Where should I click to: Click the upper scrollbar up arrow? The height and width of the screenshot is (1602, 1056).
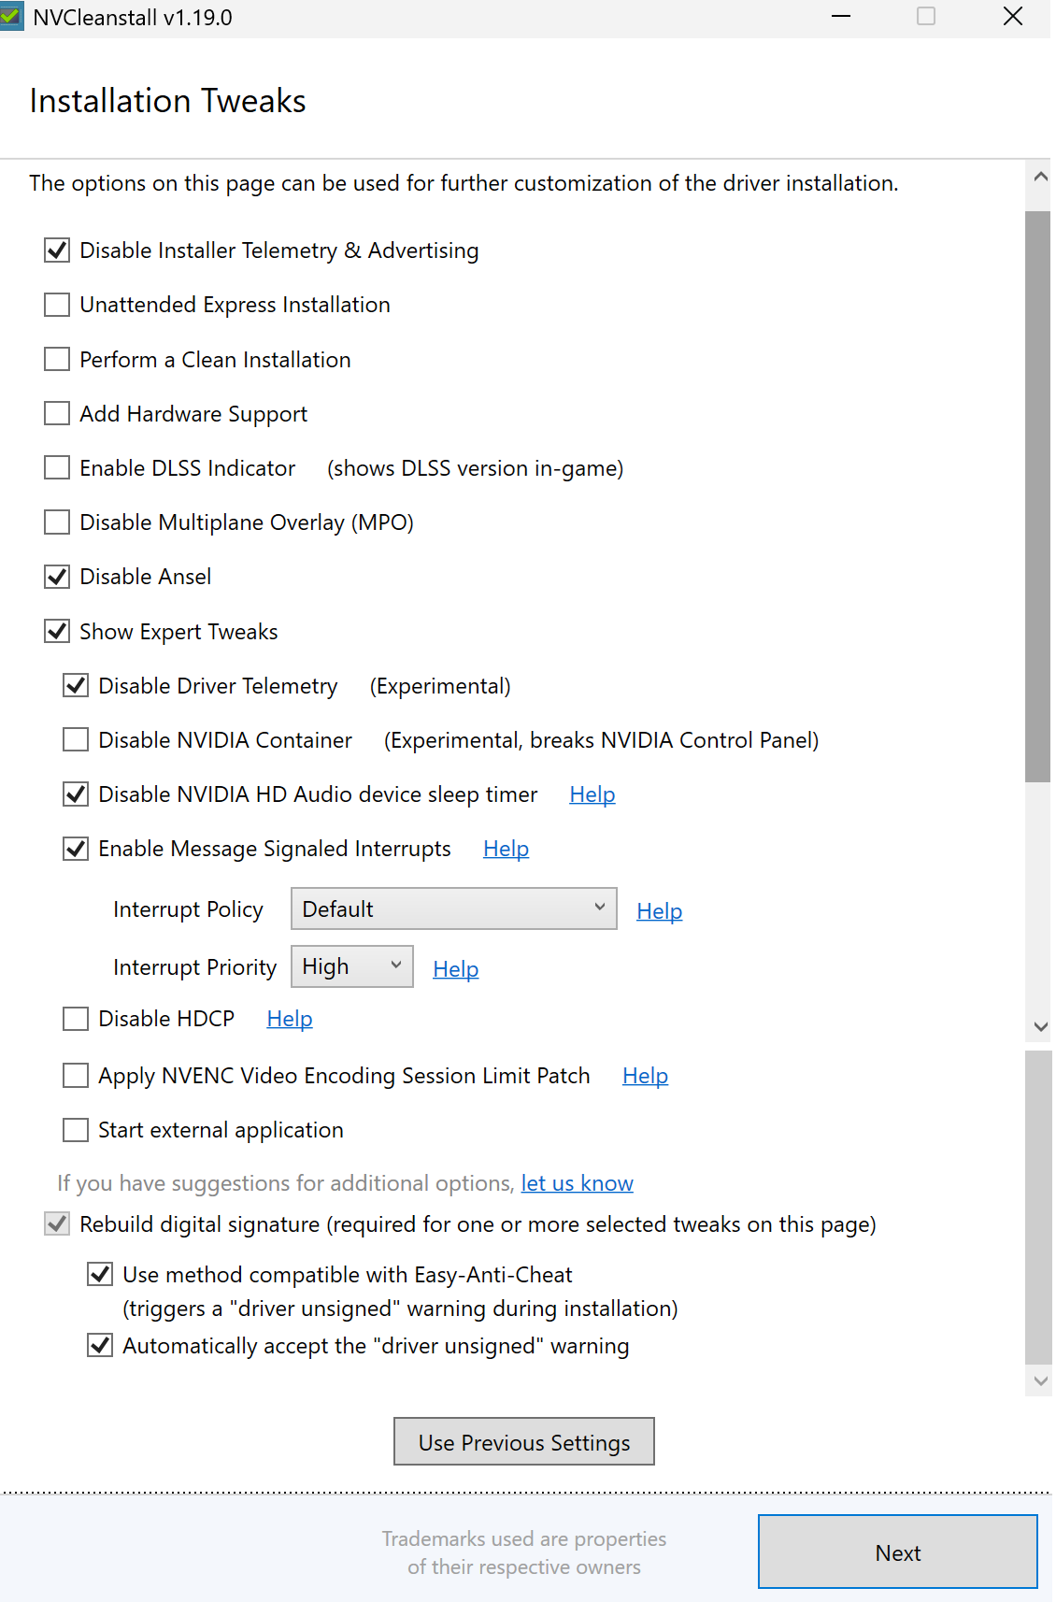point(1040,177)
